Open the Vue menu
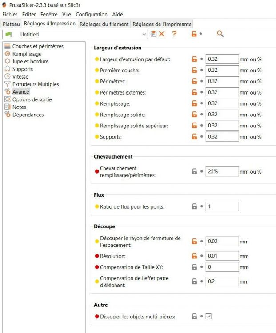The image size is (276, 333). click(67, 15)
